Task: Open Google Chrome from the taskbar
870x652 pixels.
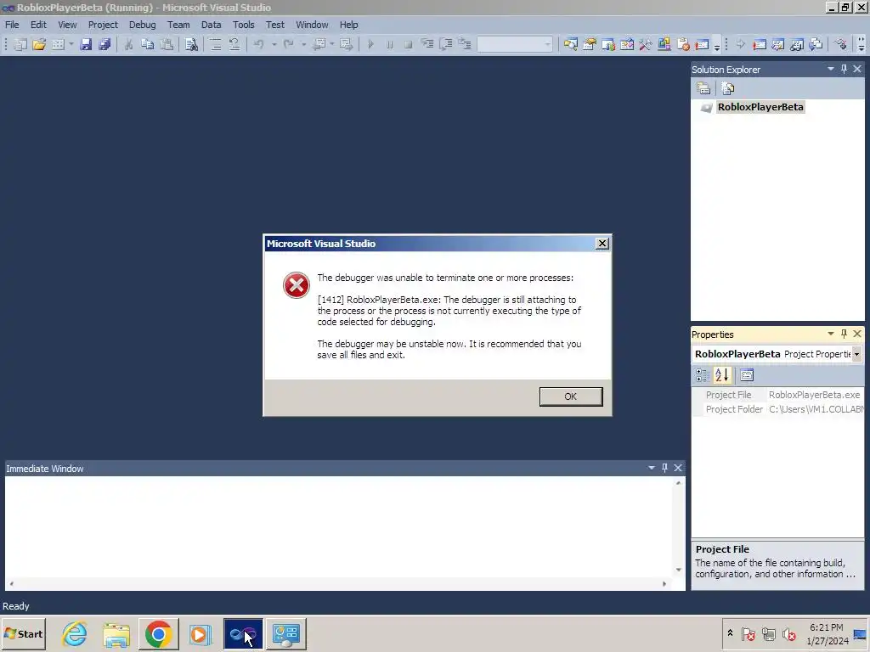Action: (x=158, y=633)
